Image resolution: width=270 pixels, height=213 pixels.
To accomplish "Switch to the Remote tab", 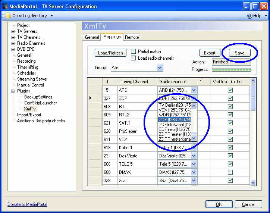I will [132, 37].
